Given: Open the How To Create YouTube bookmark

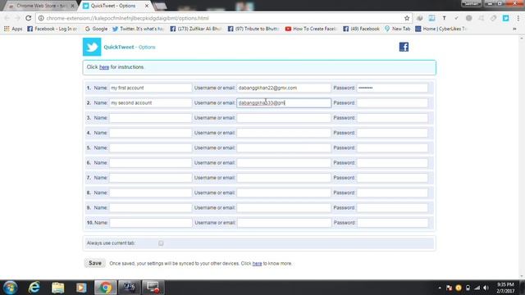Looking at the screenshot, I should pyautogui.click(x=311, y=29).
